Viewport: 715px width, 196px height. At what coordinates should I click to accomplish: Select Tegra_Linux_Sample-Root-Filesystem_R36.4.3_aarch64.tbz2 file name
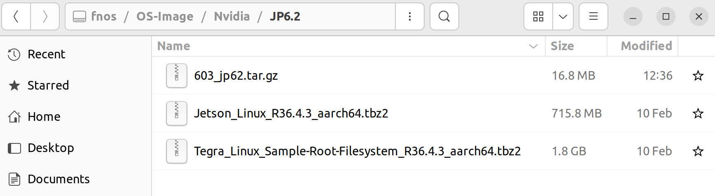(x=357, y=151)
